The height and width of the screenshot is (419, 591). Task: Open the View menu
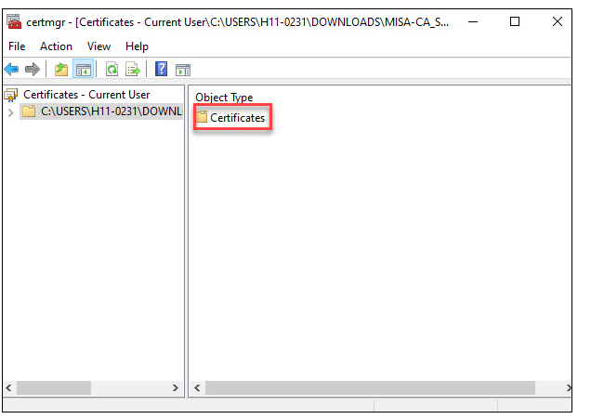98,46
